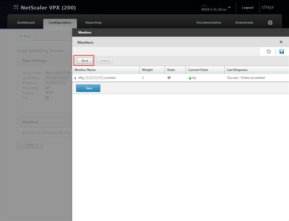289x221 pixels.
Task: Close the Monitors dialog with X
Action: (281, 42)
